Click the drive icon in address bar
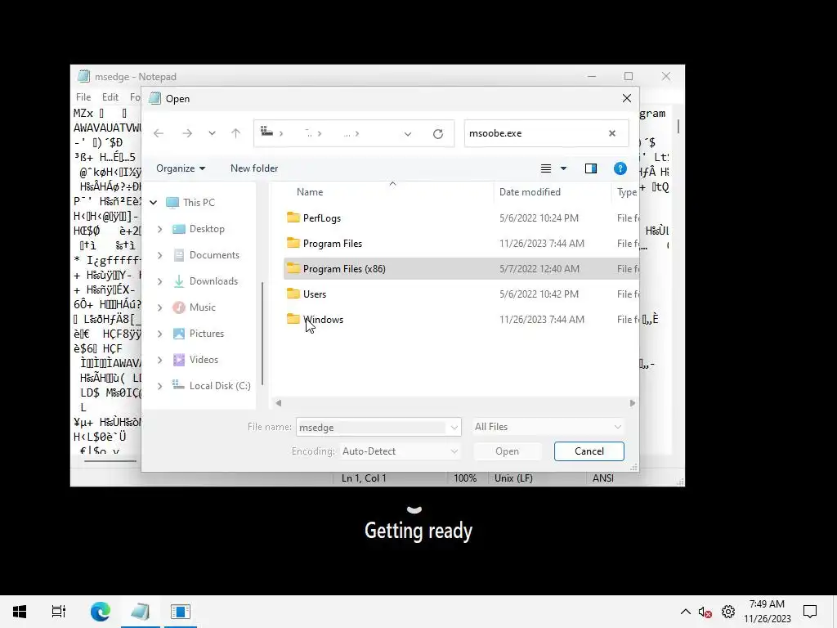 (x=267, y=132)
